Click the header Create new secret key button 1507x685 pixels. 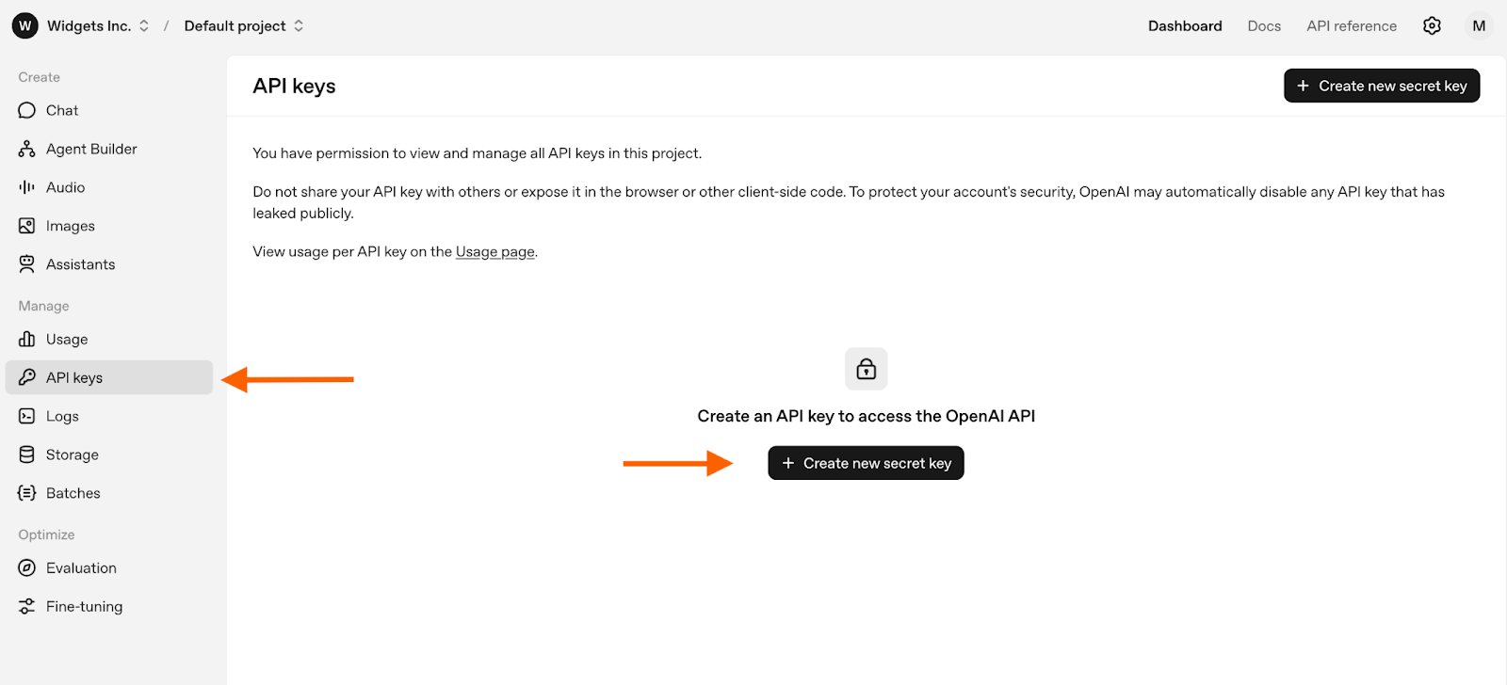point(1382,86)
